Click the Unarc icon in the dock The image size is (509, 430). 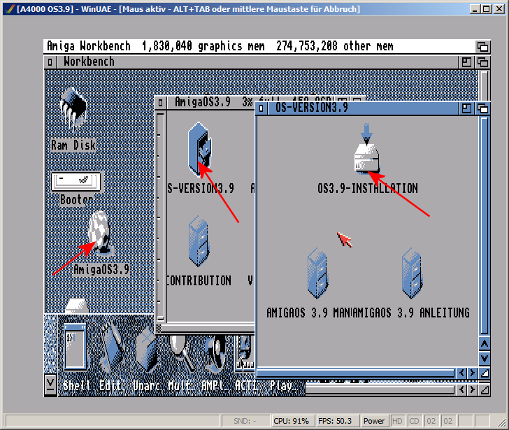(146, 349)
